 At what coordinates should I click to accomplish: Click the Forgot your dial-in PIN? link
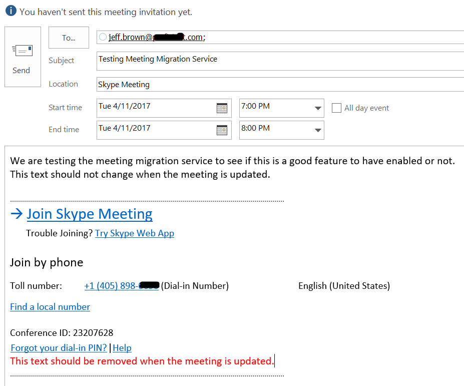(x=59, y=348)
